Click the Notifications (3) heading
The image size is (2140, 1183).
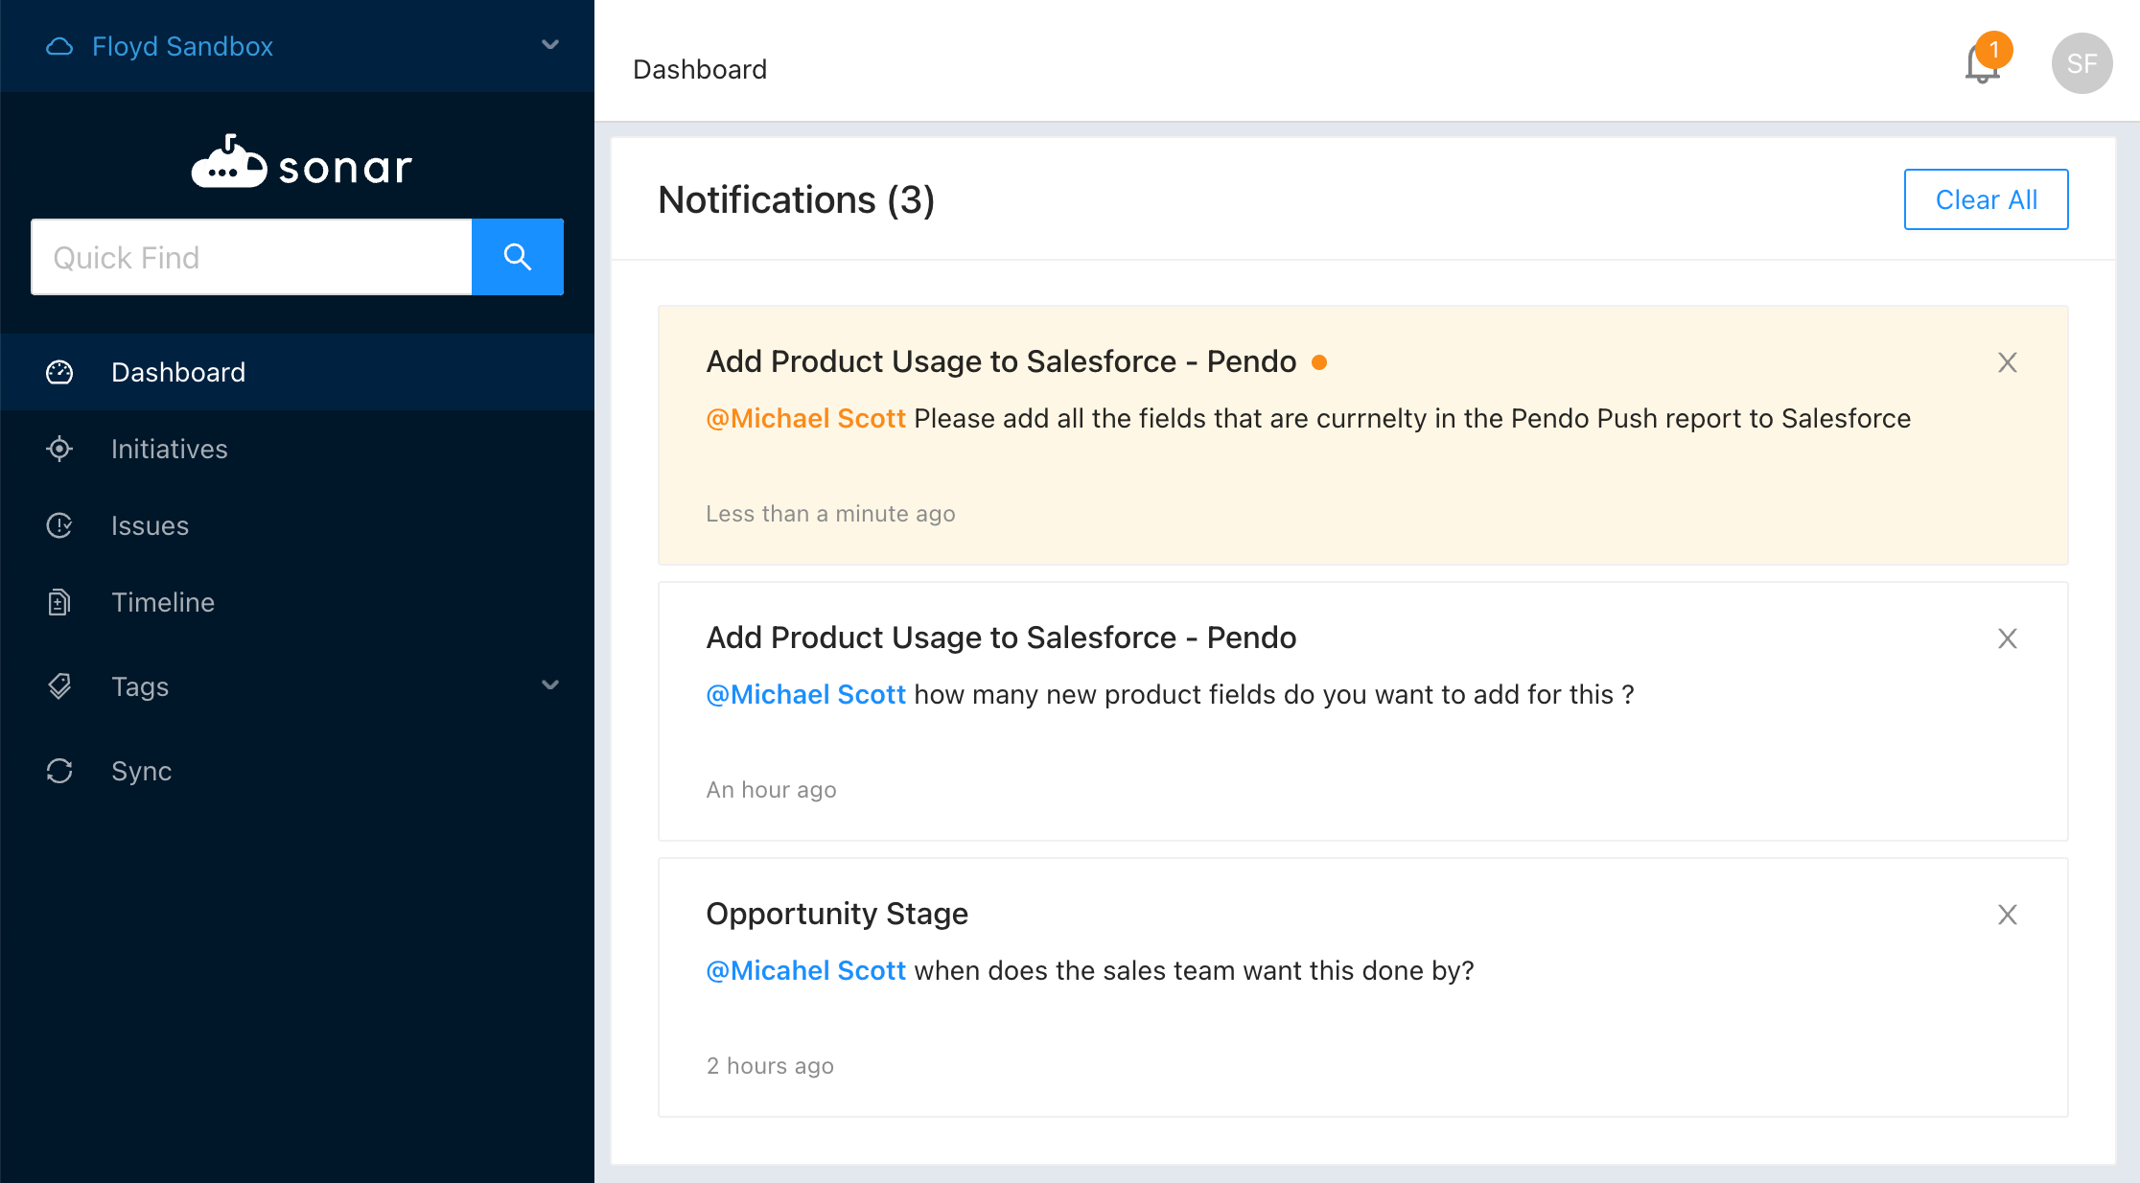pyautogui.click(x=796, y=199)
